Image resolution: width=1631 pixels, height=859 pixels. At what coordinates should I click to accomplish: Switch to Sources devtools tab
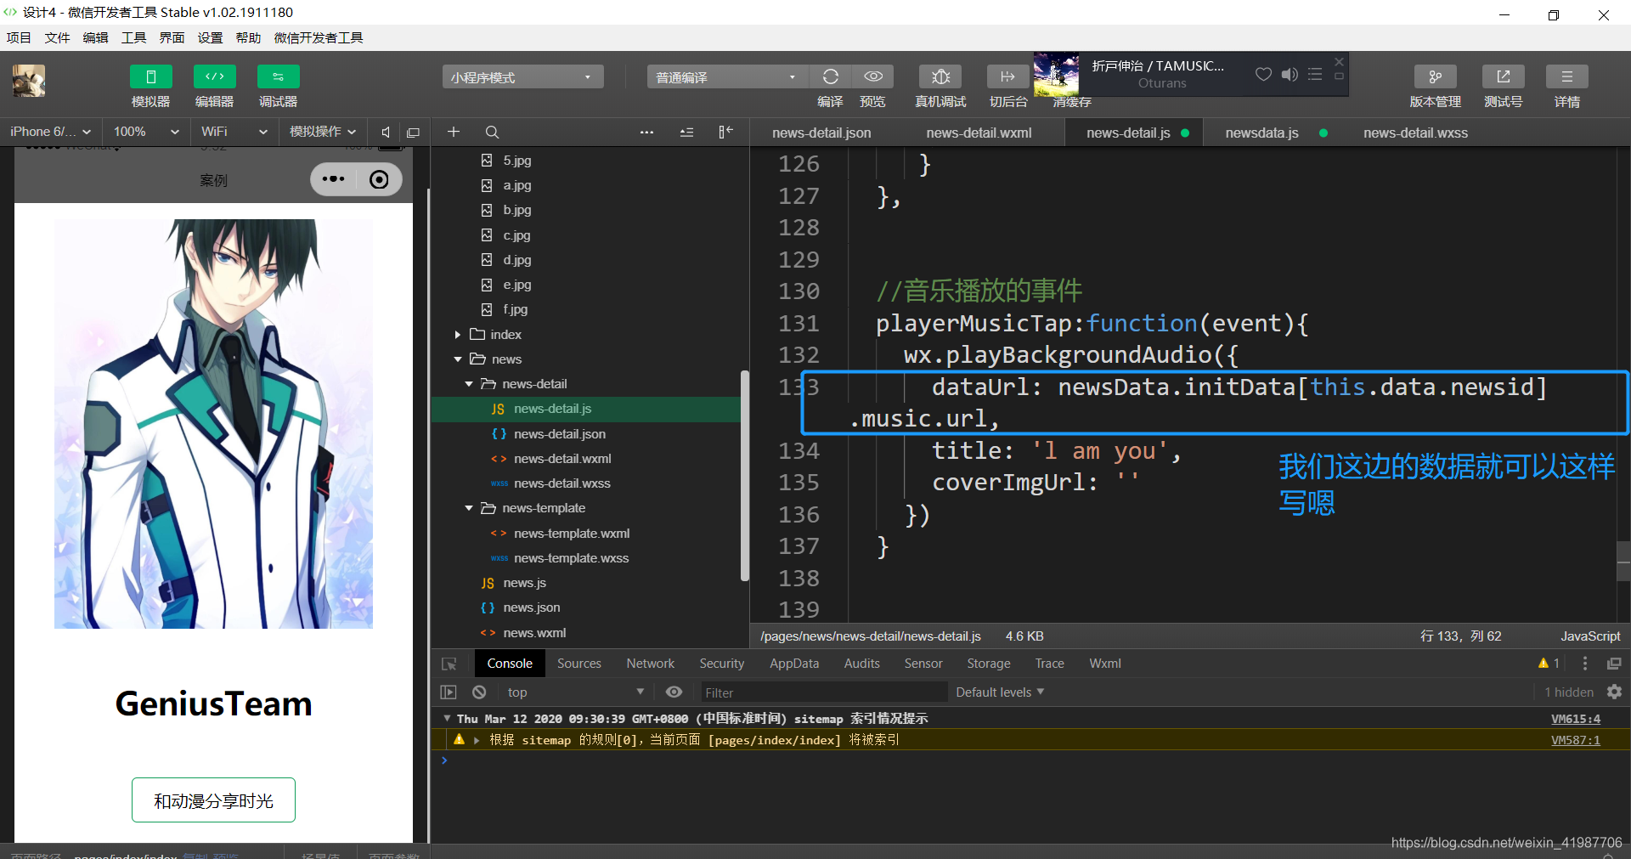coord(579,664)
